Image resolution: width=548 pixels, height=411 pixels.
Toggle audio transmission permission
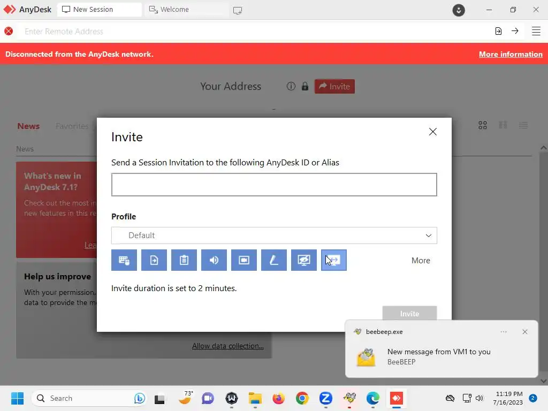[214, 260]
